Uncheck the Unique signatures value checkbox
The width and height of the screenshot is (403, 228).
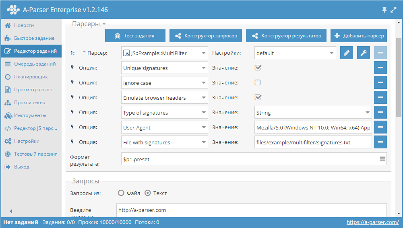tap(258, 68)
